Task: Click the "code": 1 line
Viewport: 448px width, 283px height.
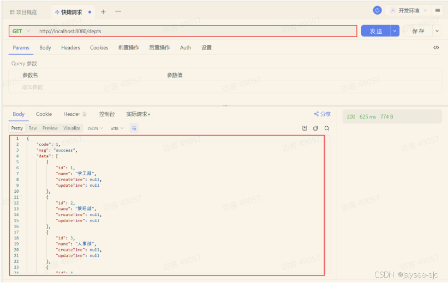Action: click(x=48, y=144)
